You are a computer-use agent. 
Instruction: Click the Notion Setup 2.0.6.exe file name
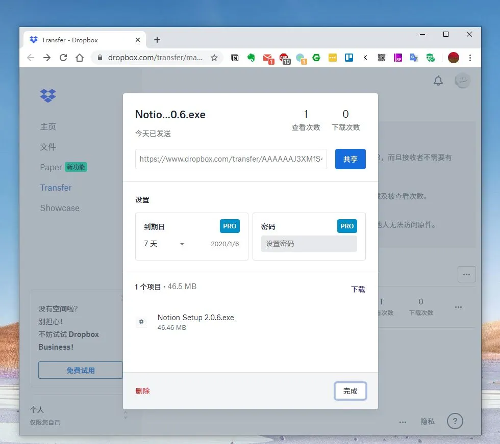pyautogui.click(x=195, y=318)
